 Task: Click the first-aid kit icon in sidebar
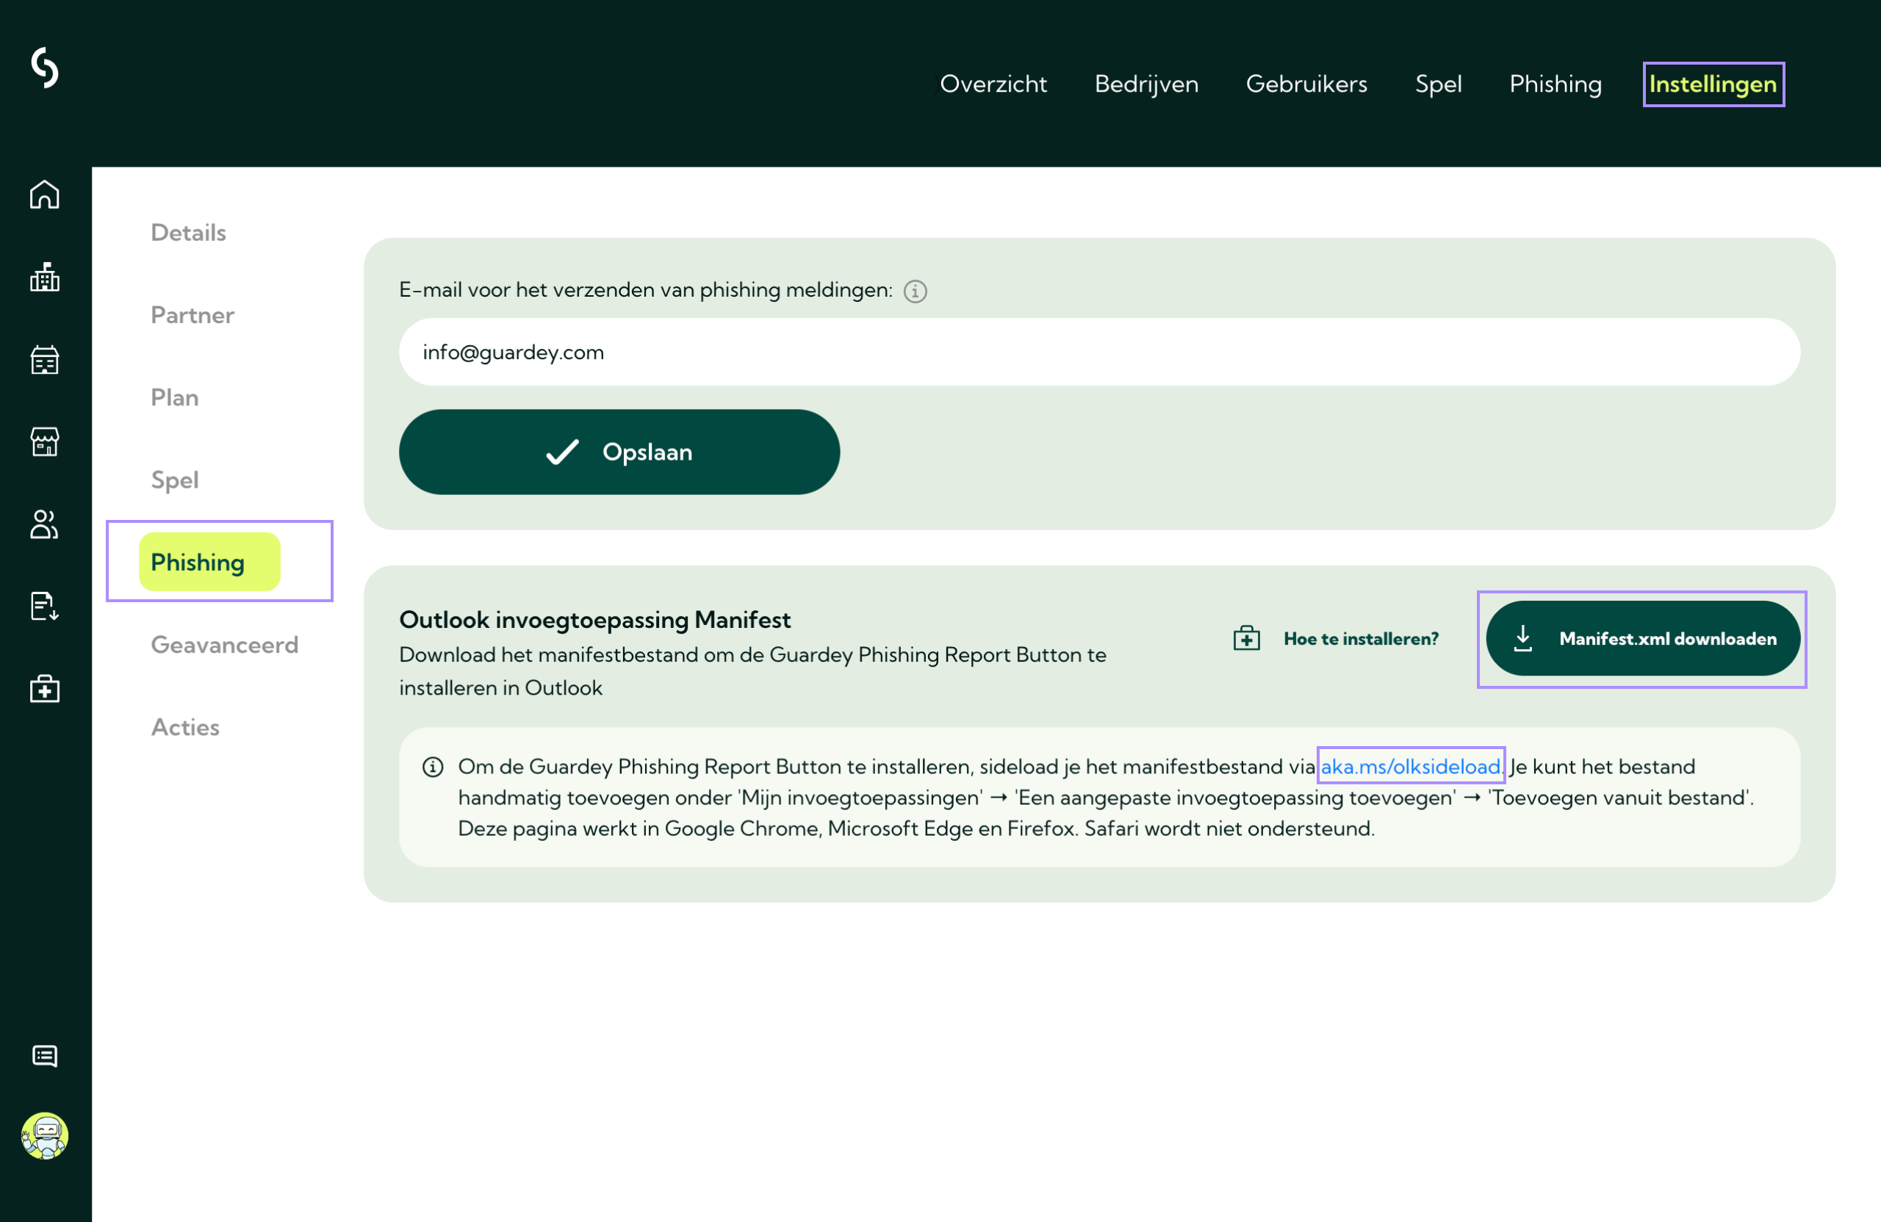click(45, 689)
